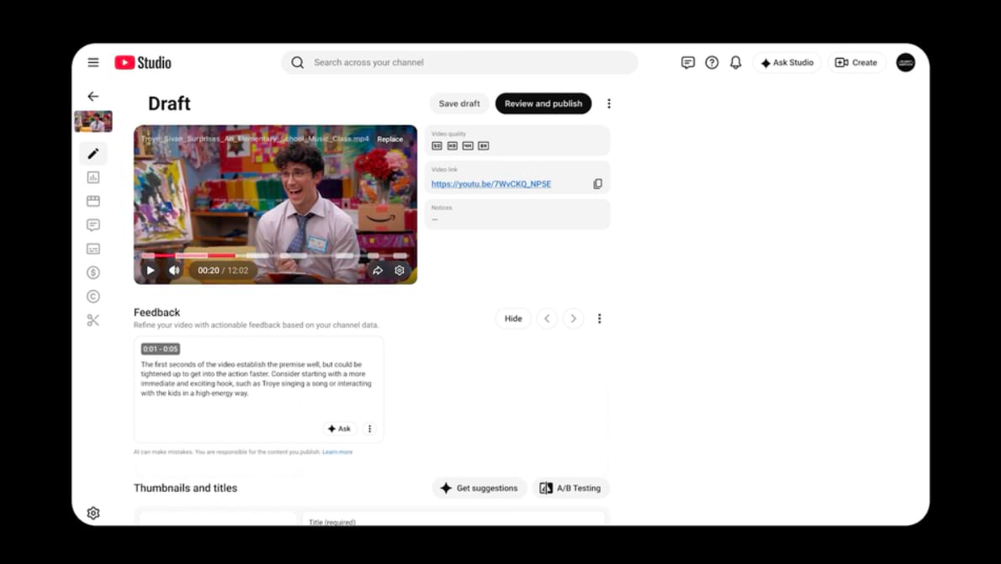Open the video Editor icon in sidebar
This screenshot has width=1001, height=564.
tap(93, 201)
